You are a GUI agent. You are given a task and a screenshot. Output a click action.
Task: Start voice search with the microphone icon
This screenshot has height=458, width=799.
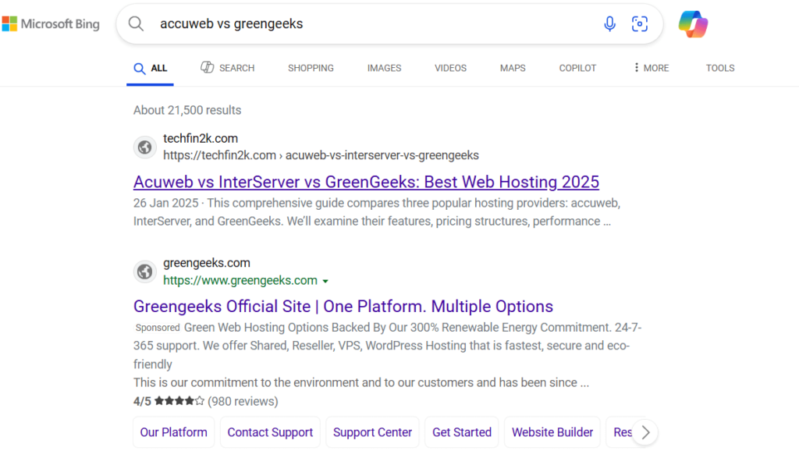pos(609,23)
